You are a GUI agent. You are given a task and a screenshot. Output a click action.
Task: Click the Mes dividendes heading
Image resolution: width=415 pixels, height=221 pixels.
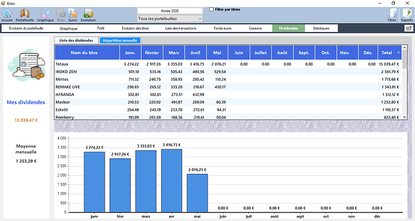point(26,102)
